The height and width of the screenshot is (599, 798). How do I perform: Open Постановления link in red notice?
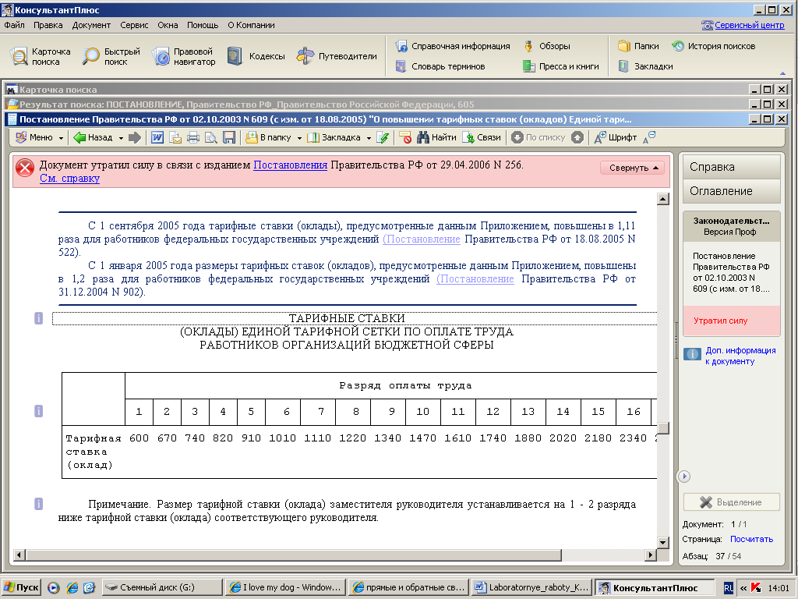tap(290, 165)
